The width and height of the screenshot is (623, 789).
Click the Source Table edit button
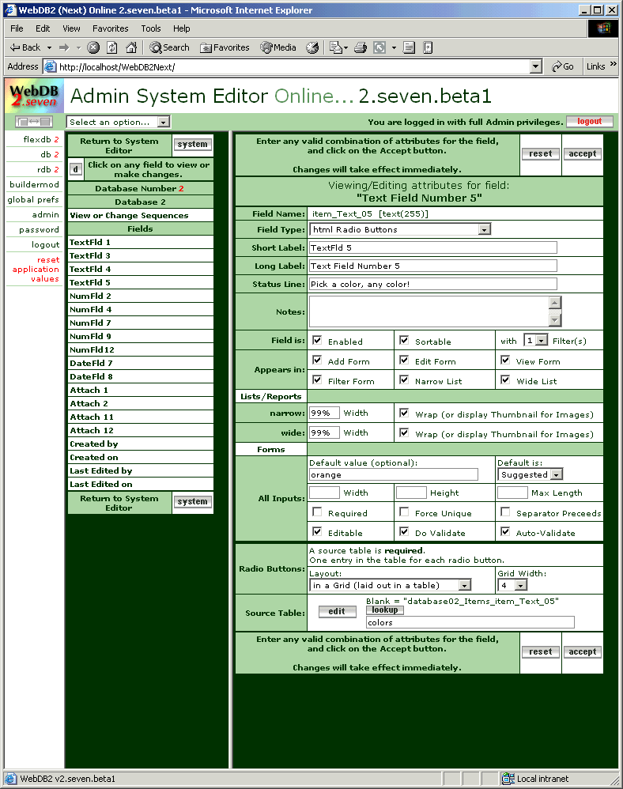tap(337, 611)
